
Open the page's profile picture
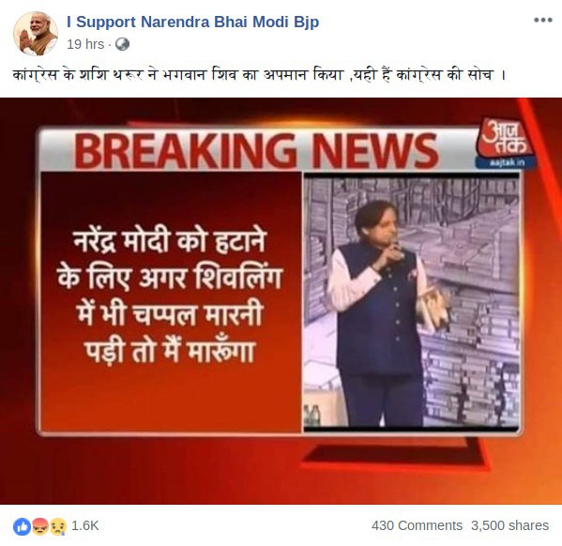[36, 34]
